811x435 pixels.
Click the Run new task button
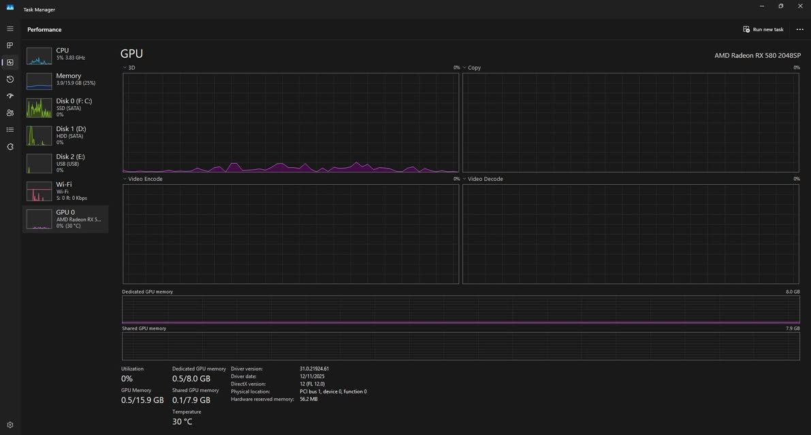[763, 29]
